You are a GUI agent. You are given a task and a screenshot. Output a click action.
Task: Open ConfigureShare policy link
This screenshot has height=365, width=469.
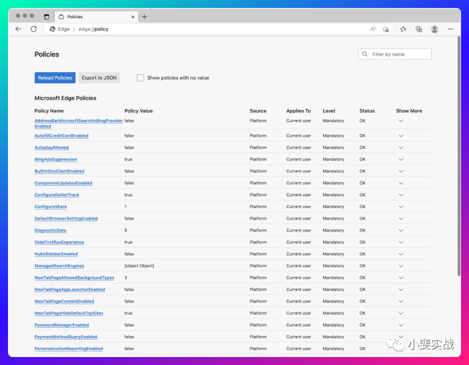51,206
